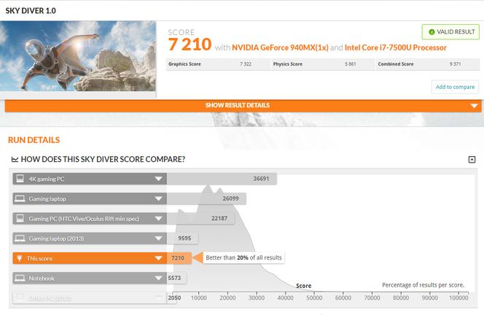Click the VALID RESULT badge

[450, 32]
